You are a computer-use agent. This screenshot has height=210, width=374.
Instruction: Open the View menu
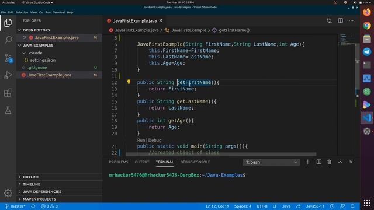[33, 12]
